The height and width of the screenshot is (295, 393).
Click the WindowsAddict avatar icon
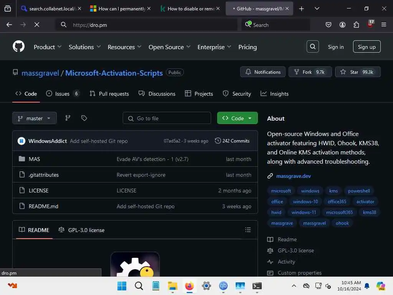coord(21,141)
